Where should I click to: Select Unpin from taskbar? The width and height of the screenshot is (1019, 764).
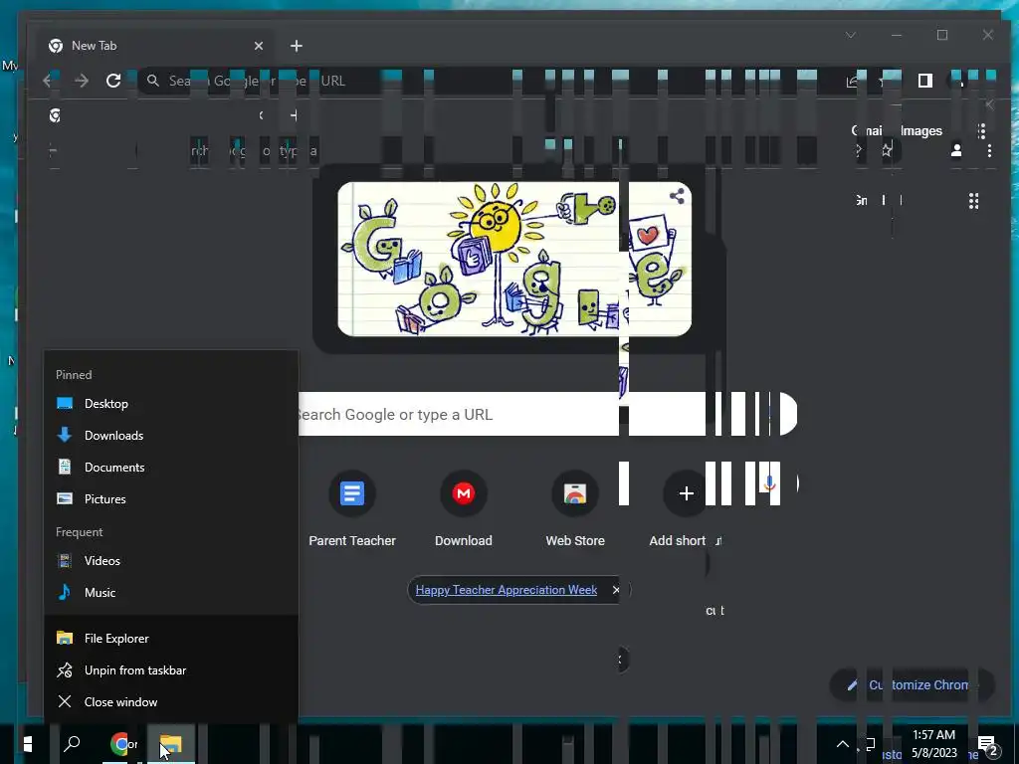[x=171, y=669]
